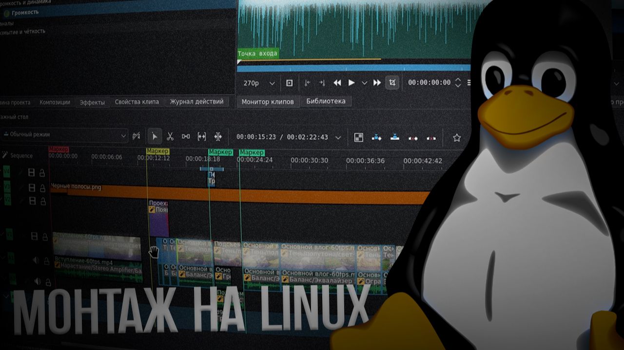Image resolution: width=624 pixels, height=350 pixels.
Task: Click the green Маркер before 00:00:24:24
Action: [252, 152]
